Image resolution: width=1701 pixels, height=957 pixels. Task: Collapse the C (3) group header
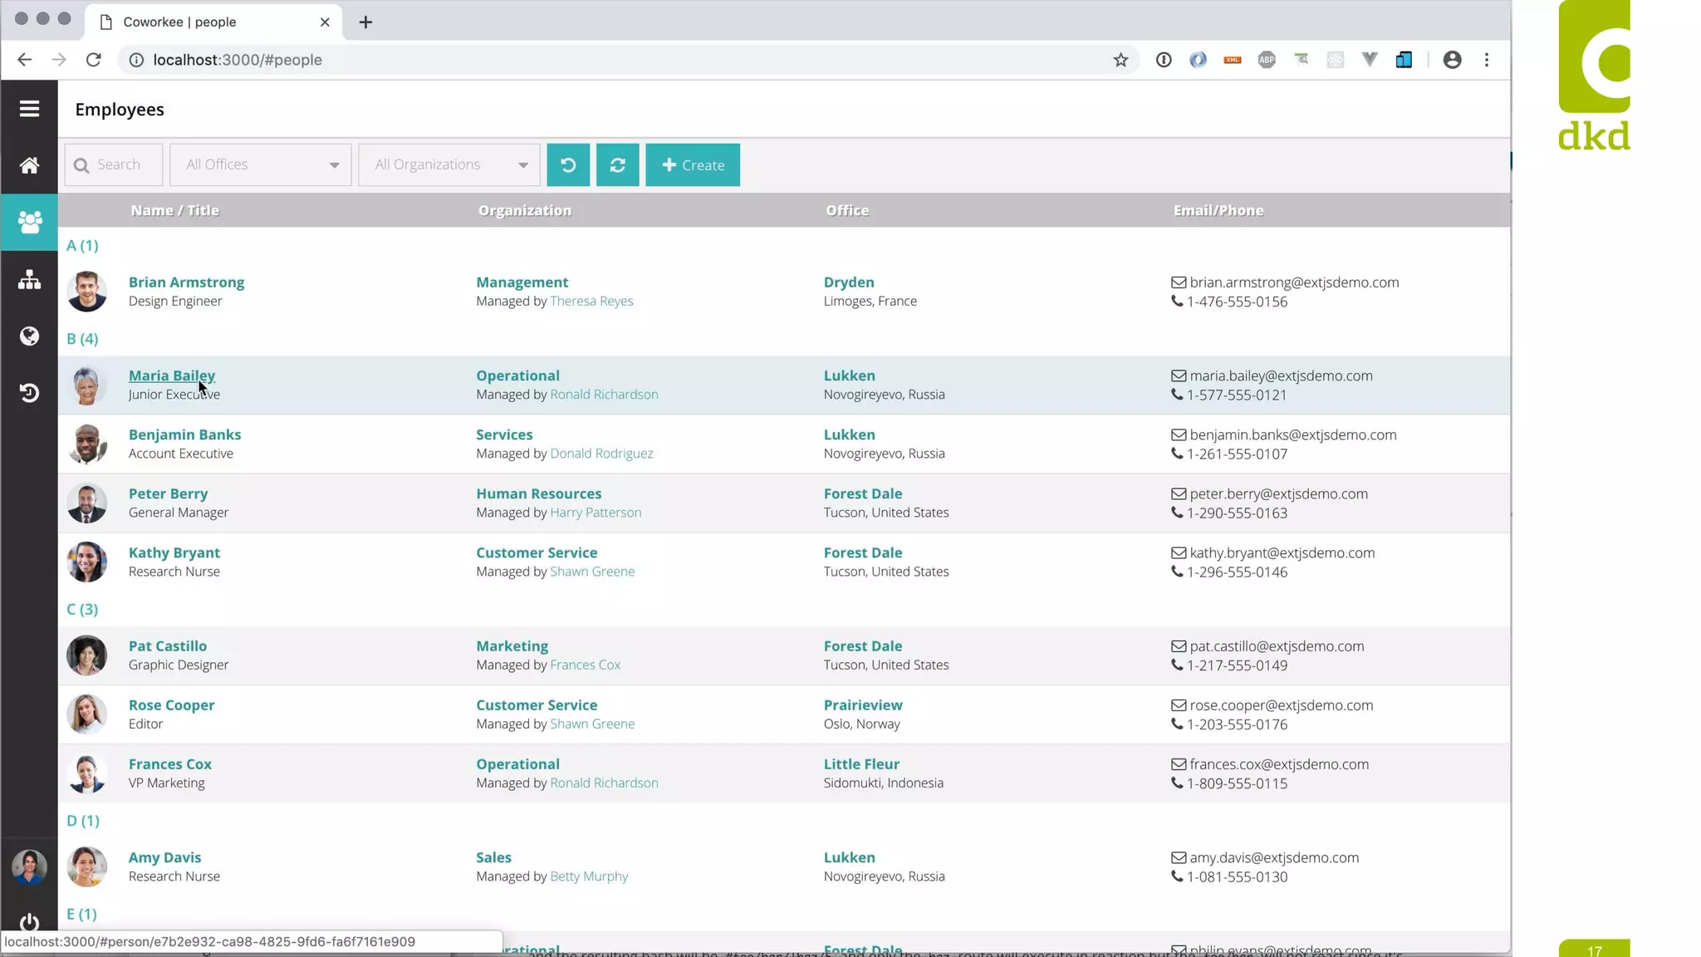click(82, 609)
